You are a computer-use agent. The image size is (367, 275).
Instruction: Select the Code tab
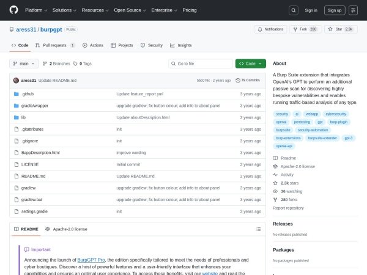pos(20,45)
